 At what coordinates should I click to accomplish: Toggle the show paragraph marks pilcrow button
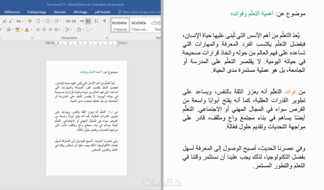(x=105, y=21)
